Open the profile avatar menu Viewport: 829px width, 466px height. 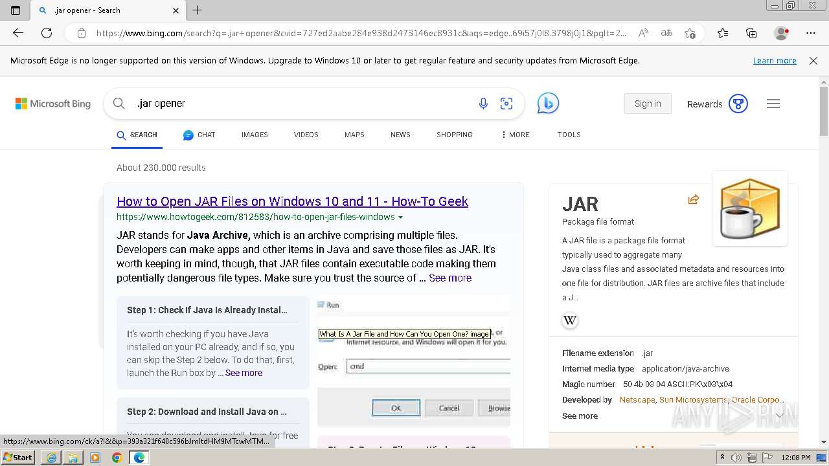[x=781, y=33]
